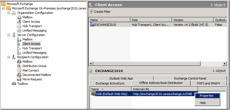
Task: Open the POP3 and IMAP4 tab
Action: [208, 83]
